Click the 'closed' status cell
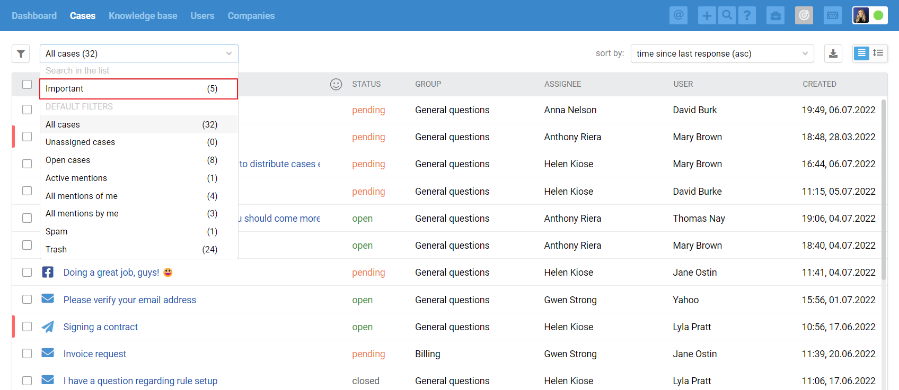899x390 pixels. point(366,381)
